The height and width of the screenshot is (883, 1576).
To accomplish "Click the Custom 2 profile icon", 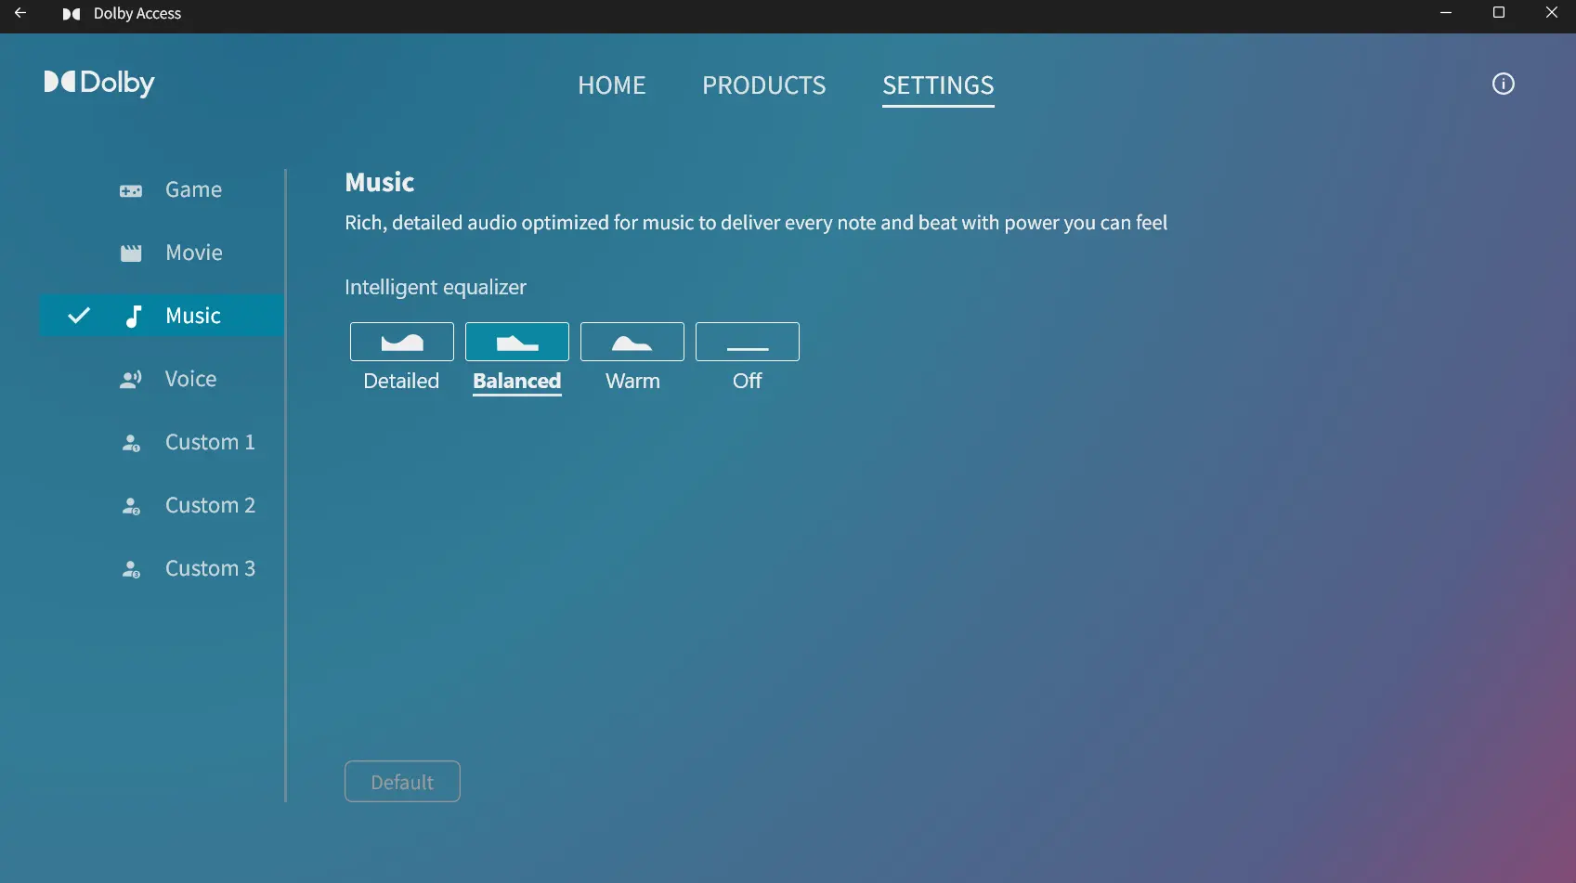I will (x=131, y=506).
